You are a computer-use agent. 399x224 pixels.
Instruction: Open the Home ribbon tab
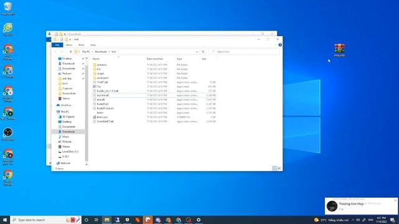(x=69, y=45)
